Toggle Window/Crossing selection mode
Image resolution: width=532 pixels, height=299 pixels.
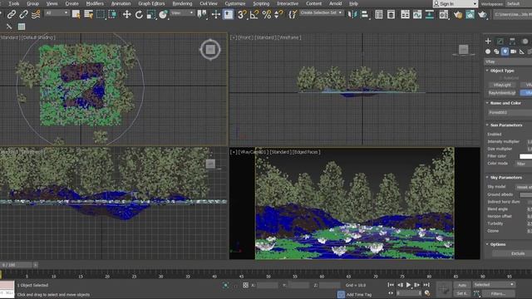(113, 15)
